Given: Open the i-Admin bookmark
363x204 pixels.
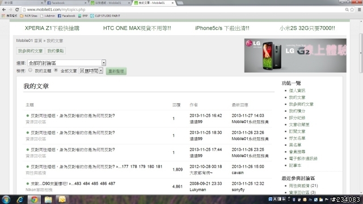Looking at the screenshot, I should click(48, 16).
